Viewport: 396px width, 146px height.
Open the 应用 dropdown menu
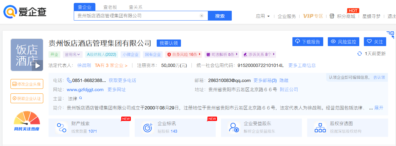[263, 16]
